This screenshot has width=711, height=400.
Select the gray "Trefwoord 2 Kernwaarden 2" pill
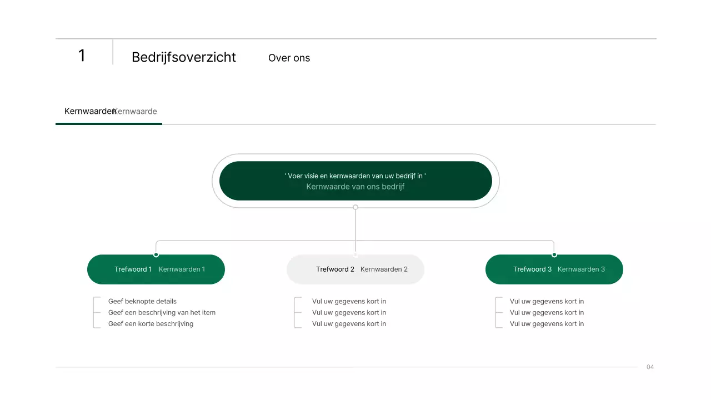[355, 269]
